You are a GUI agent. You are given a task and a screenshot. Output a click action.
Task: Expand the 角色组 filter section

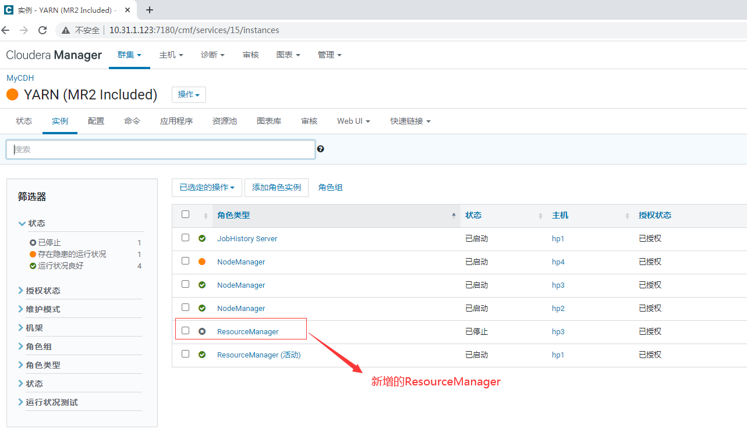35,346
